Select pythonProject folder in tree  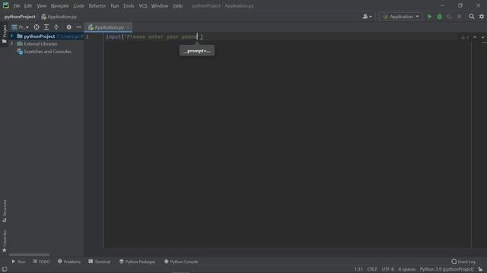[x=39, y=36]
